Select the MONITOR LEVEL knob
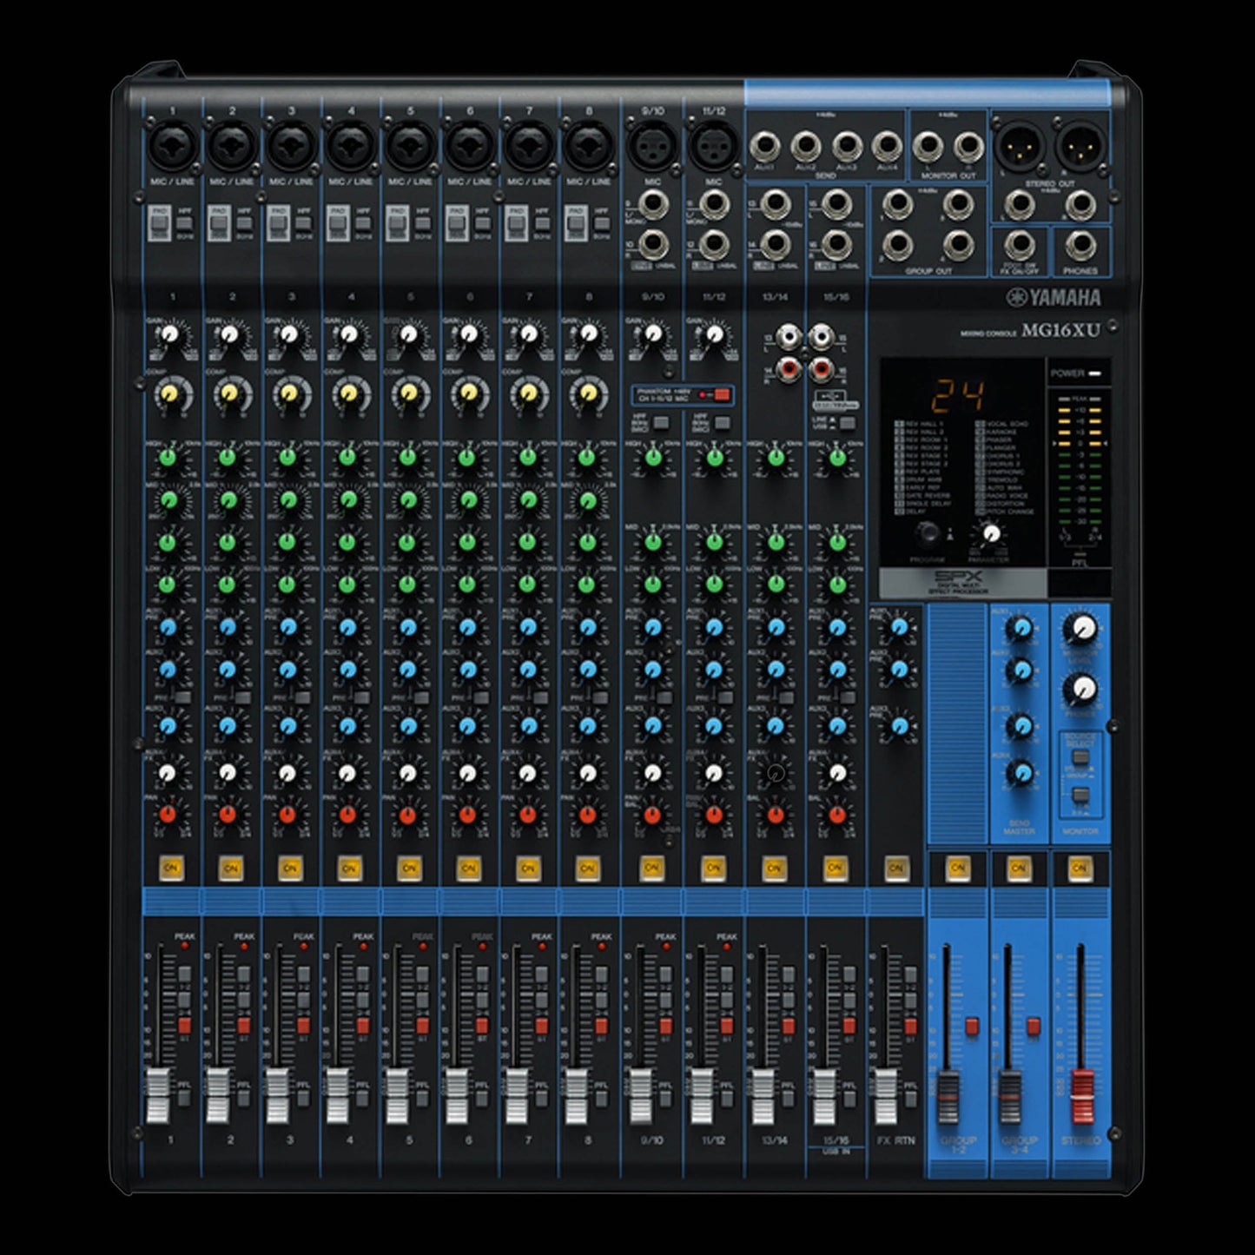 [1083, 629]
